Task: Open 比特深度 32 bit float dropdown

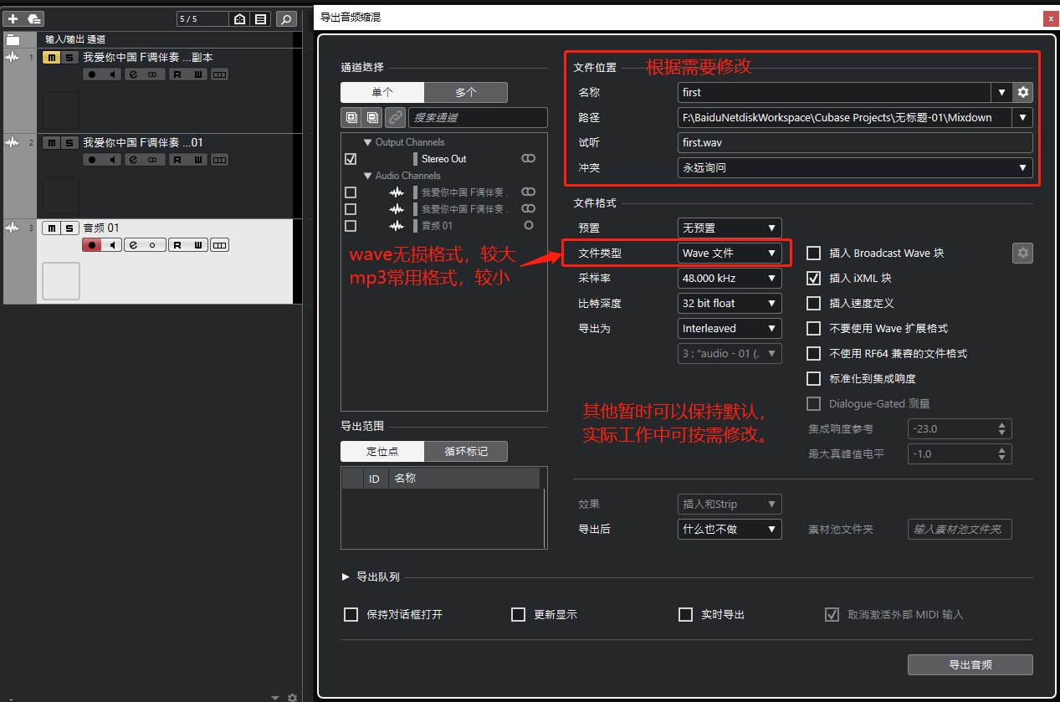Action: tap(730, 303)
